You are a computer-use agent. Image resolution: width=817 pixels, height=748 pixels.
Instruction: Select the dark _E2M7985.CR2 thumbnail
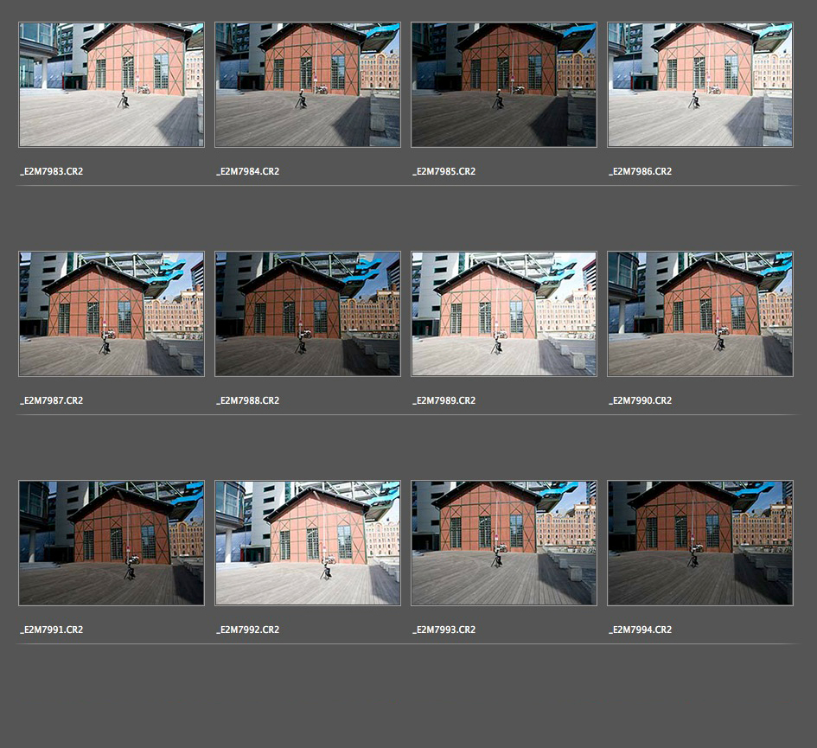[x=504, y=85]
